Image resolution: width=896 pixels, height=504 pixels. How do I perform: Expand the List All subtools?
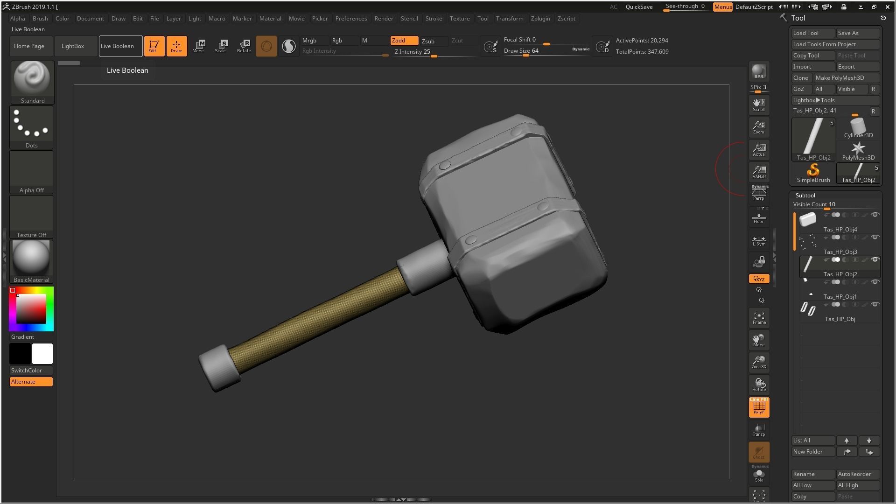coord(813,441)
